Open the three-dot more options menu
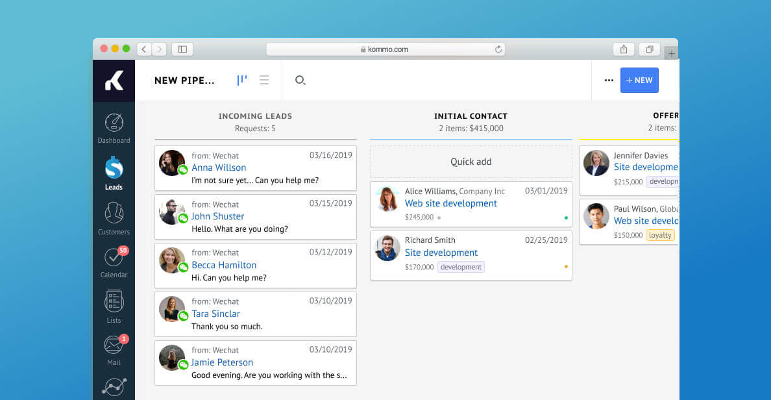This screenshot has width=771, height=400. coord(609,81)
